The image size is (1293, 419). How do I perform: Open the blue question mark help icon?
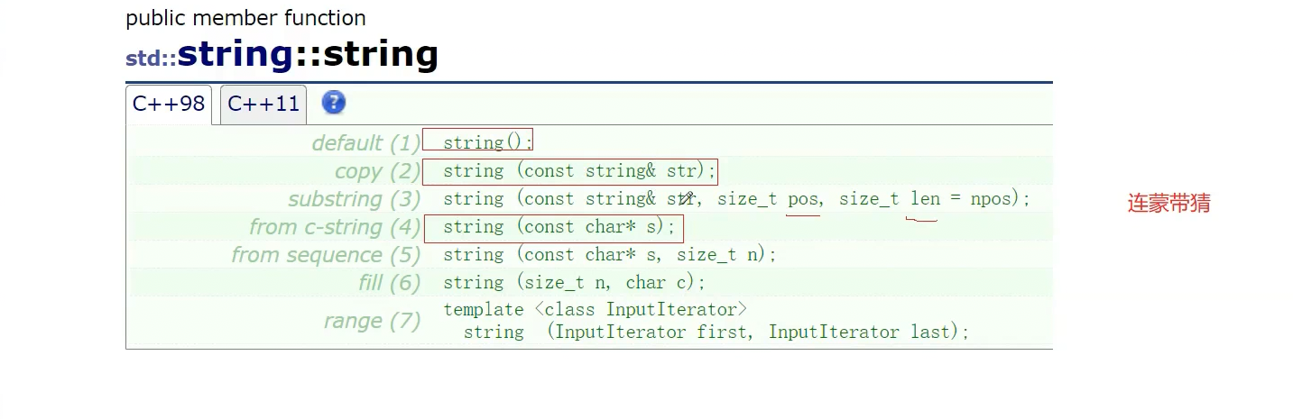334,103
